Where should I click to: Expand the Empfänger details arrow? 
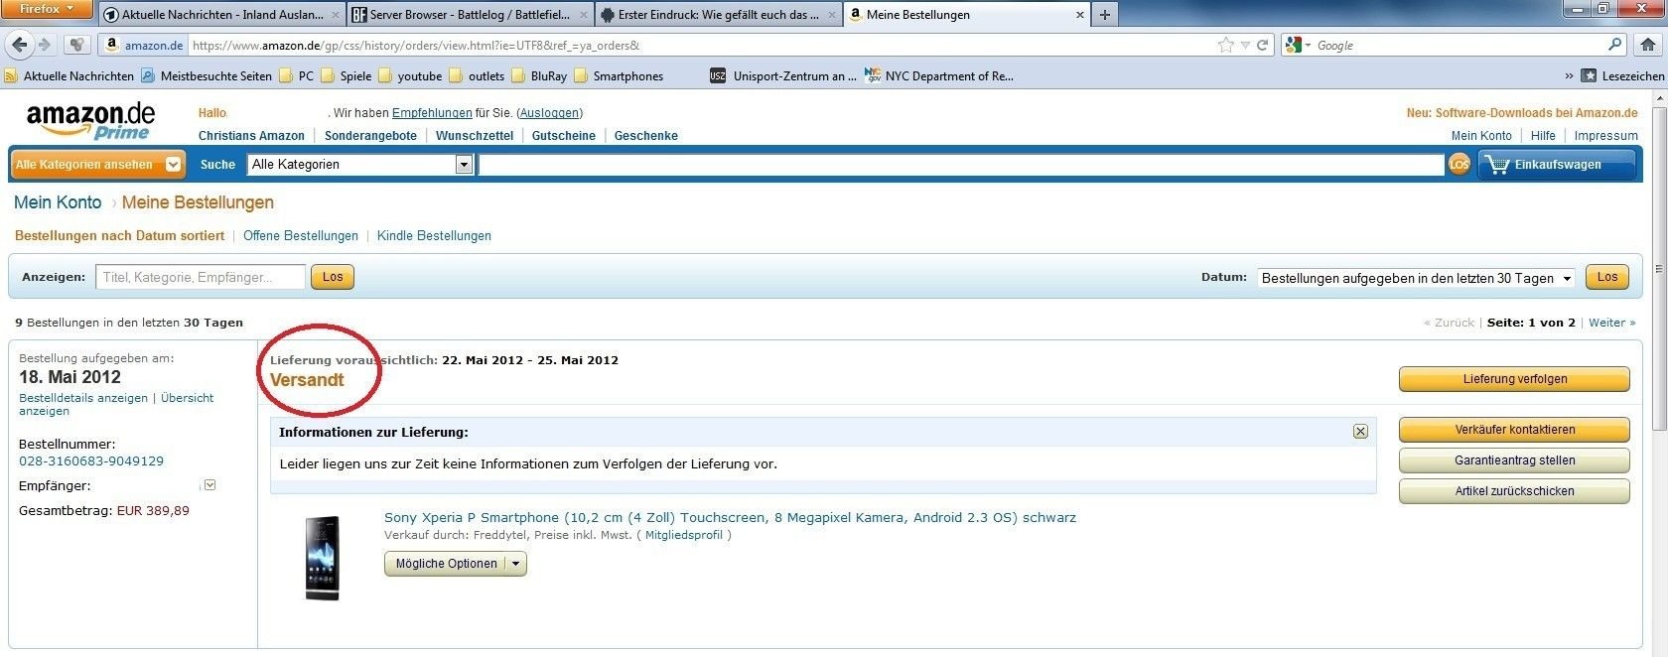pyautogui.click(x=209, y=485)
